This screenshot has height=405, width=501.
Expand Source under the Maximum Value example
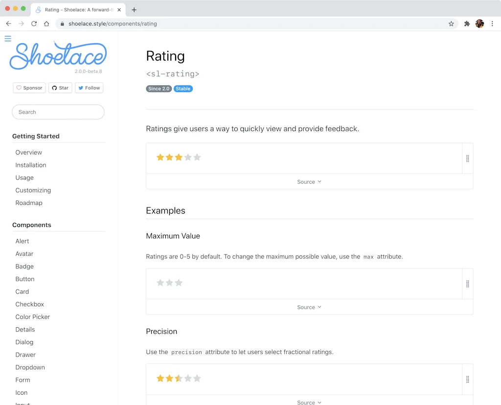(309, 307)
